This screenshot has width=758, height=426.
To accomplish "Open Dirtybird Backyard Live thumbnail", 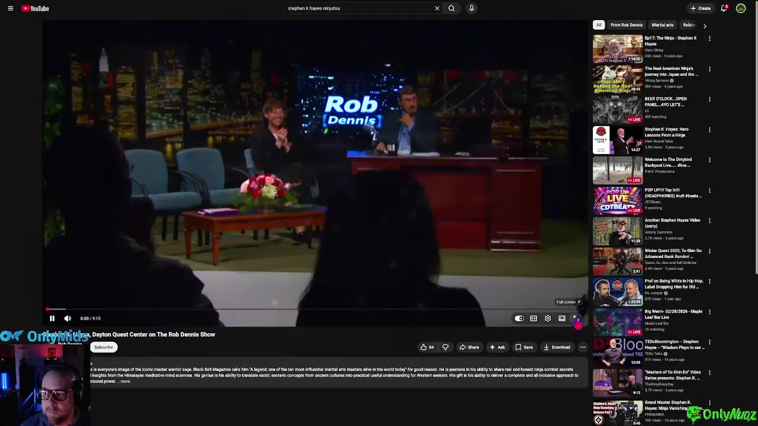I will (x=618, y=170).
